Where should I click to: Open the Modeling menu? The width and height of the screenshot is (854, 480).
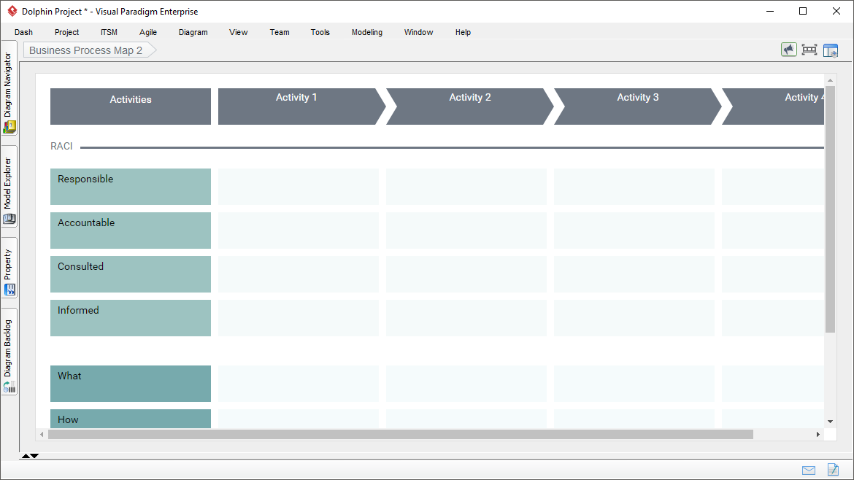(x=366, y=32)
